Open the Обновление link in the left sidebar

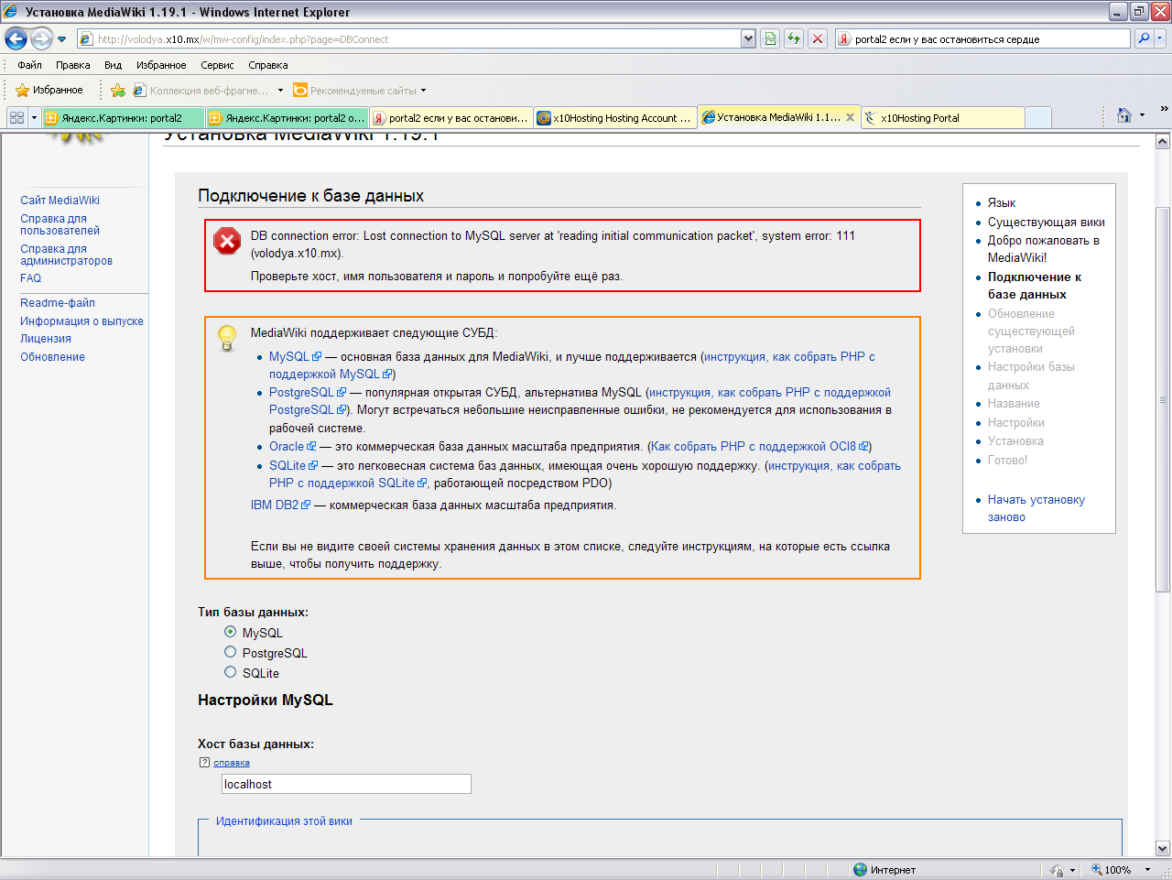(x=52, y=357)
